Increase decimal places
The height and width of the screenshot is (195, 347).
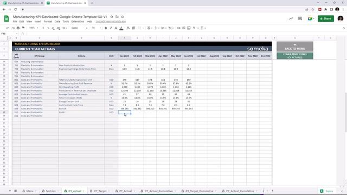pyautogui.click(x=58, y=28)
